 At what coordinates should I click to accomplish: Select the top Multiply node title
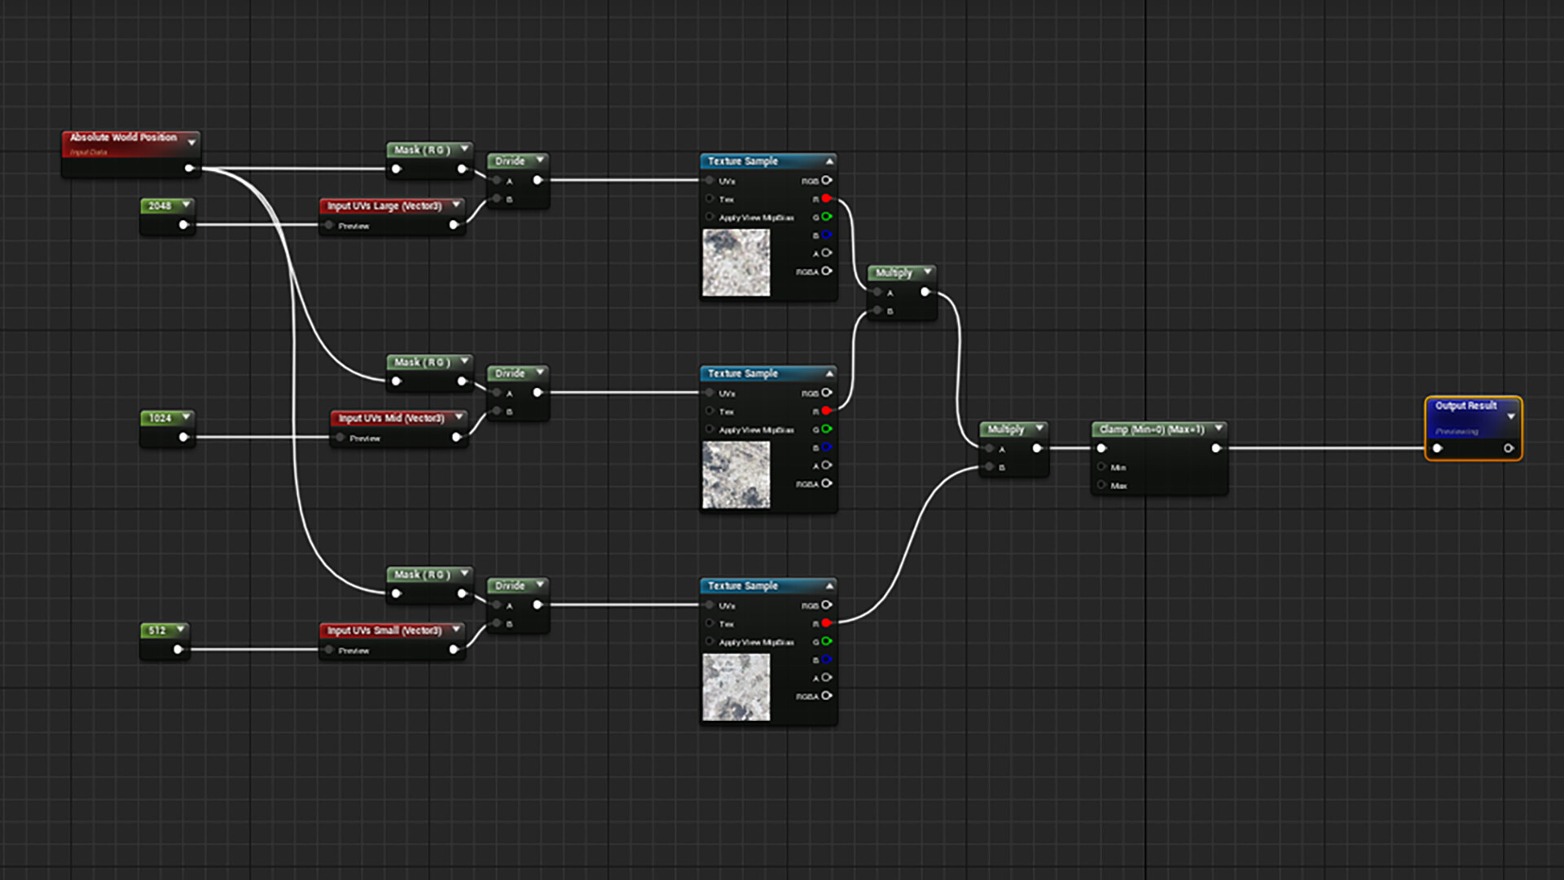click(x=894, y=273)
